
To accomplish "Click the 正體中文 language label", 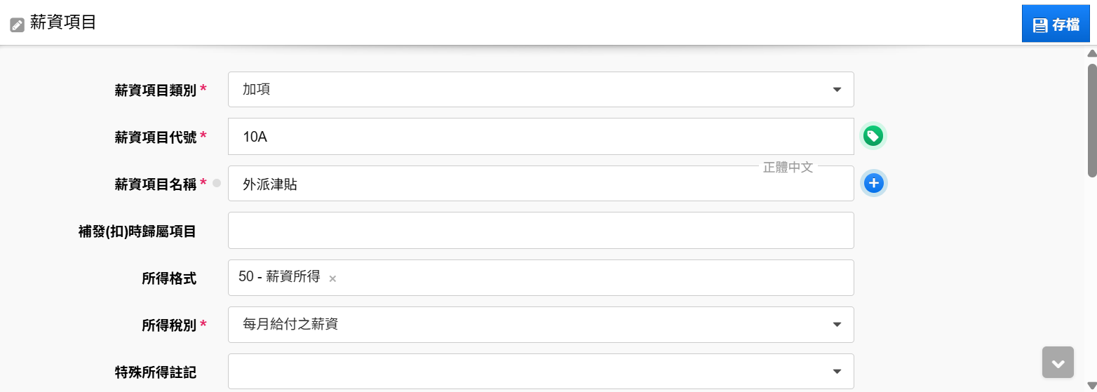I will coord(788,168).
